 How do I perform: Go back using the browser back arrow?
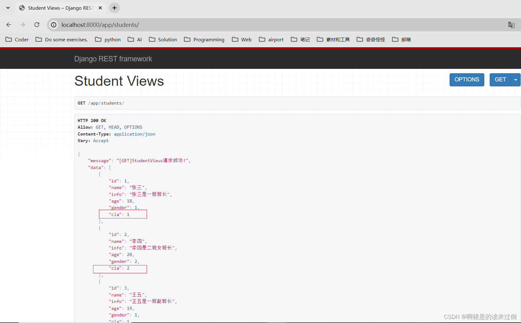click(9, 25)
